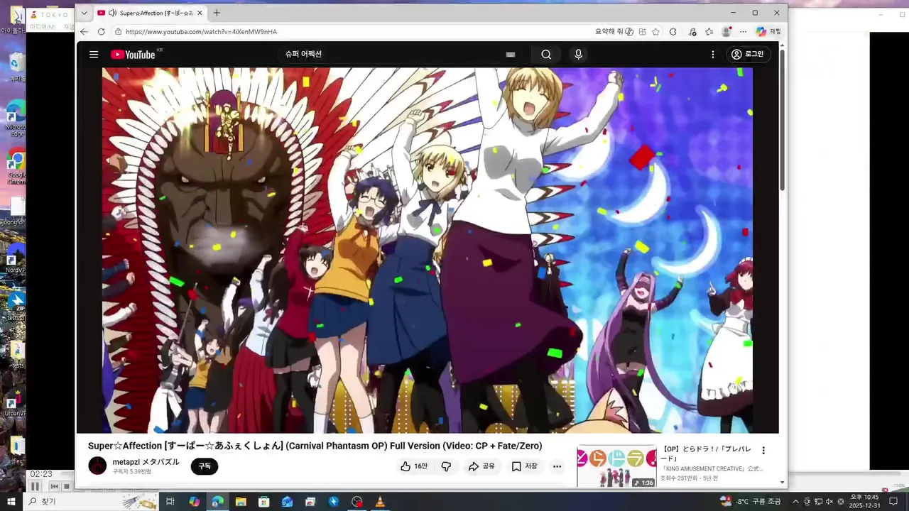The width and height of the screenshot is (909, 511).
Task: Open Task View on the taskbar
Action: pos(170,502)
